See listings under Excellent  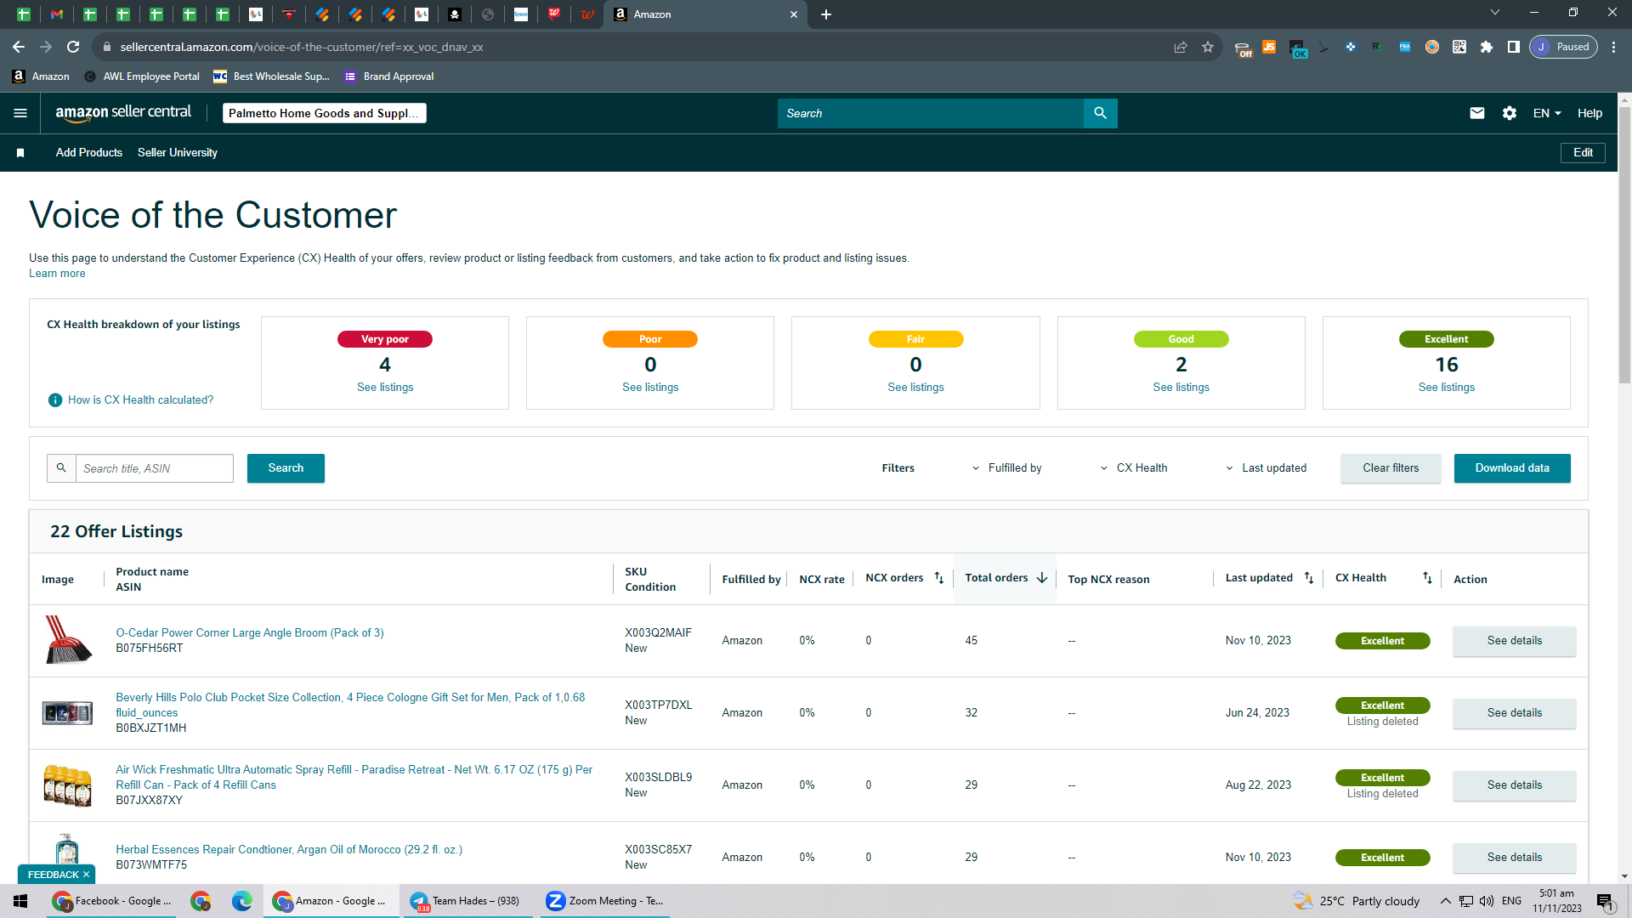pos(1446,388)
